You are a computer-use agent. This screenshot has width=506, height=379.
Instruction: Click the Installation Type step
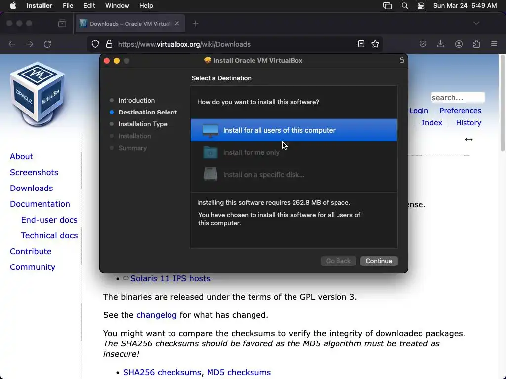coord(143,124)
